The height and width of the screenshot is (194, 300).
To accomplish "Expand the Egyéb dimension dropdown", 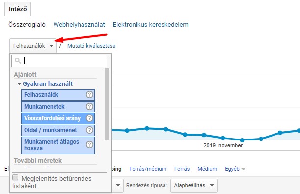I will pos(235,169).
